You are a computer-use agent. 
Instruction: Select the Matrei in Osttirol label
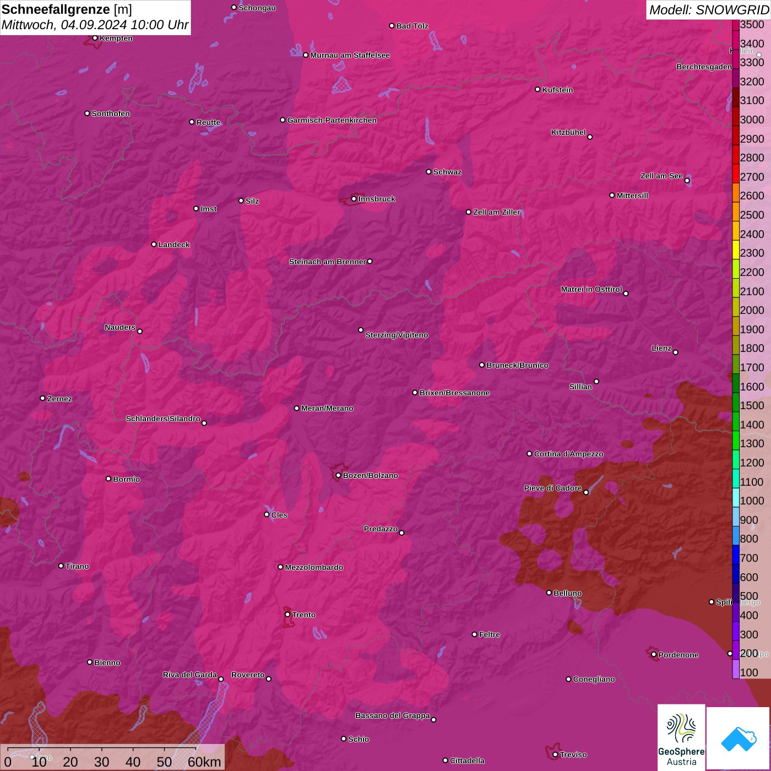coord(591,289)
